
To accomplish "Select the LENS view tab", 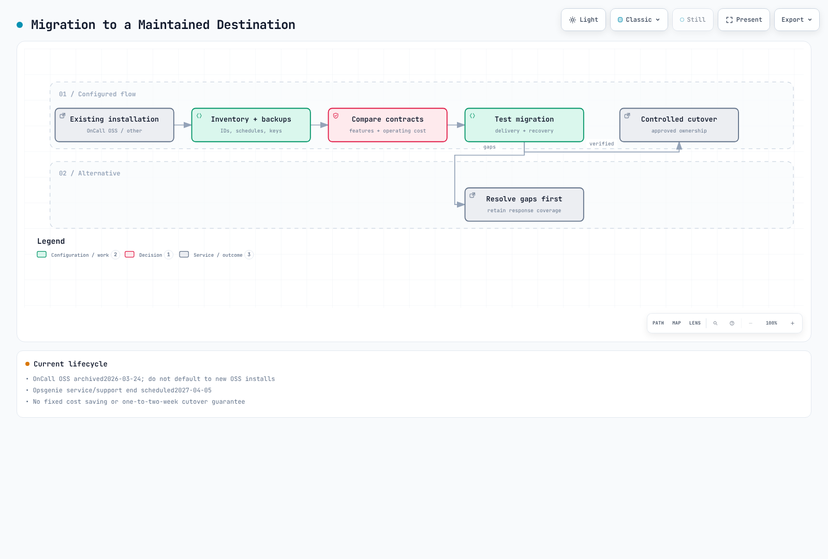I will (x=695, y=323).
